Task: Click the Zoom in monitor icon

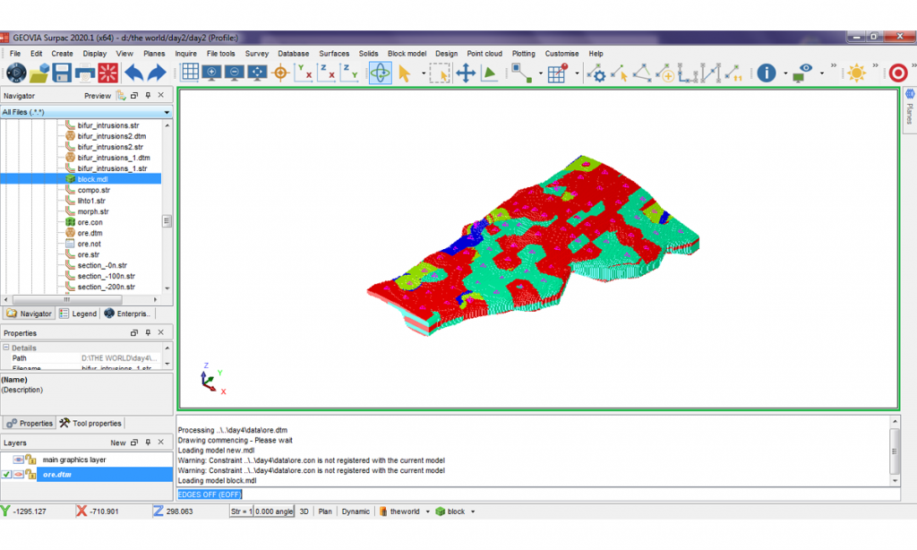Action: point(212,73)
